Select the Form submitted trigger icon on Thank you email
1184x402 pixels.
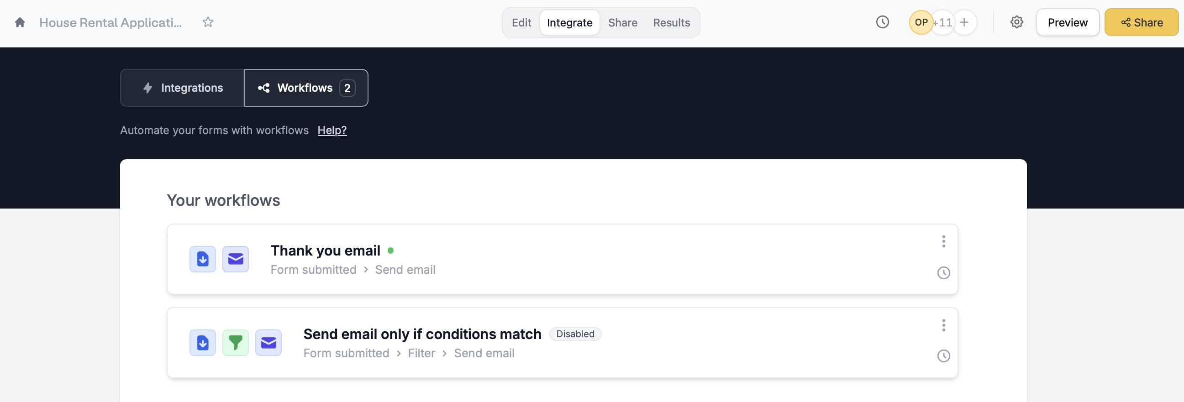[x=202, y=259]
